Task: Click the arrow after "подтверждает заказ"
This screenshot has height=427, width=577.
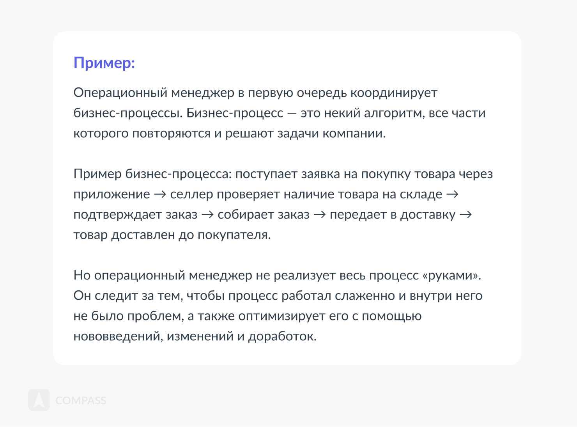Action: (207, 215)
